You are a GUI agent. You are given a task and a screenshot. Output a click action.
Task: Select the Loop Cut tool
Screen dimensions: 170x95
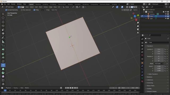(x=3, y=61)
